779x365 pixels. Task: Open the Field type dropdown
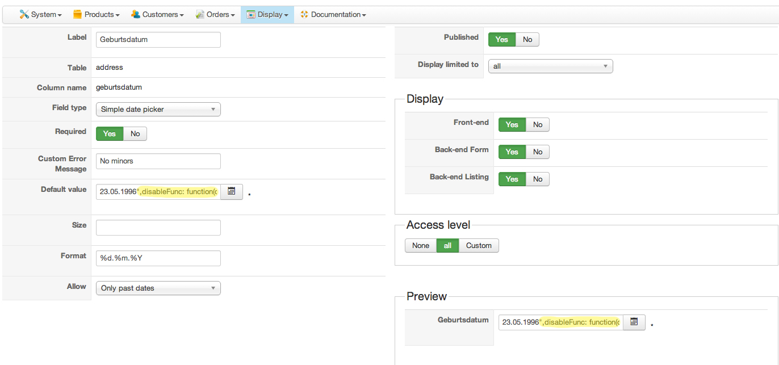(158, 110)
